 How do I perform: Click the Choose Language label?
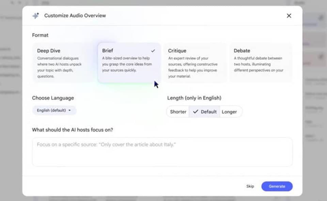coord(53,98)
